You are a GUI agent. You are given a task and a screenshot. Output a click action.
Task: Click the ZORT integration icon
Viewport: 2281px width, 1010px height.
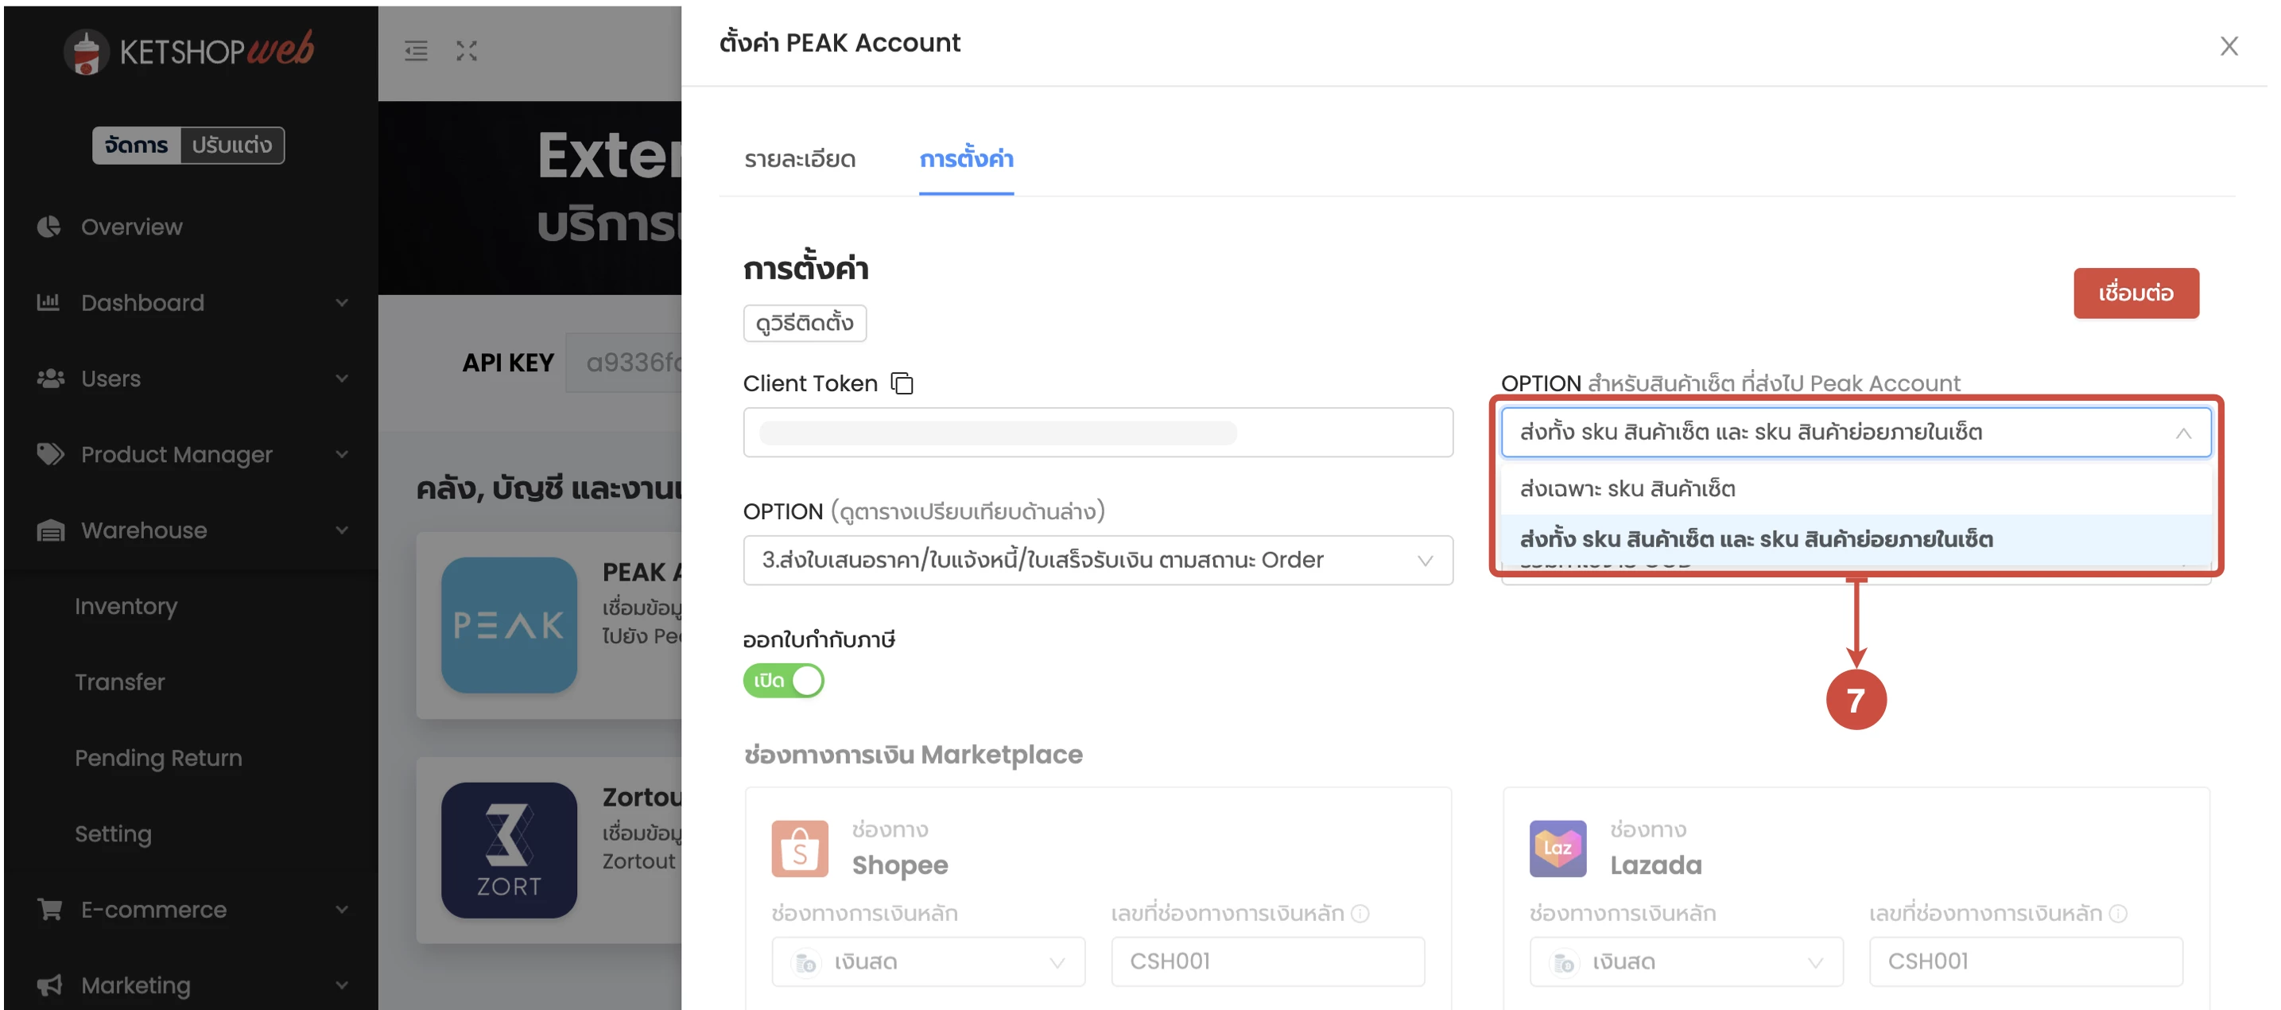(509, 849)
